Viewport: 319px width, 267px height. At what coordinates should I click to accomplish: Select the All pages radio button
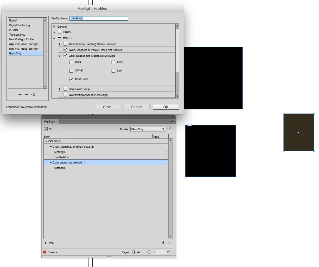tap(134, 252)
